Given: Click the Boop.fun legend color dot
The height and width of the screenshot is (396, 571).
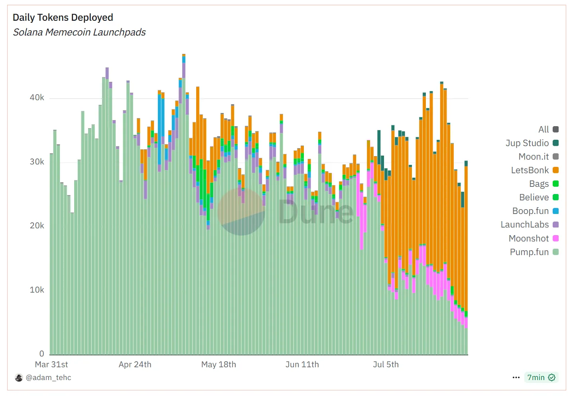Looking at the screenshot, I should 555,211.
